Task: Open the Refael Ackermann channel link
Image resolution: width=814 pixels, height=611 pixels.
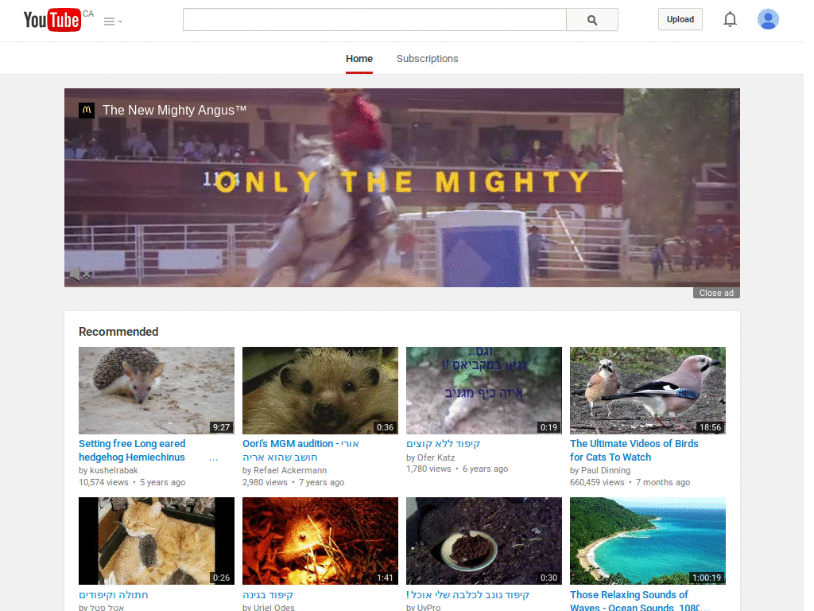Action: coord(290,471)
